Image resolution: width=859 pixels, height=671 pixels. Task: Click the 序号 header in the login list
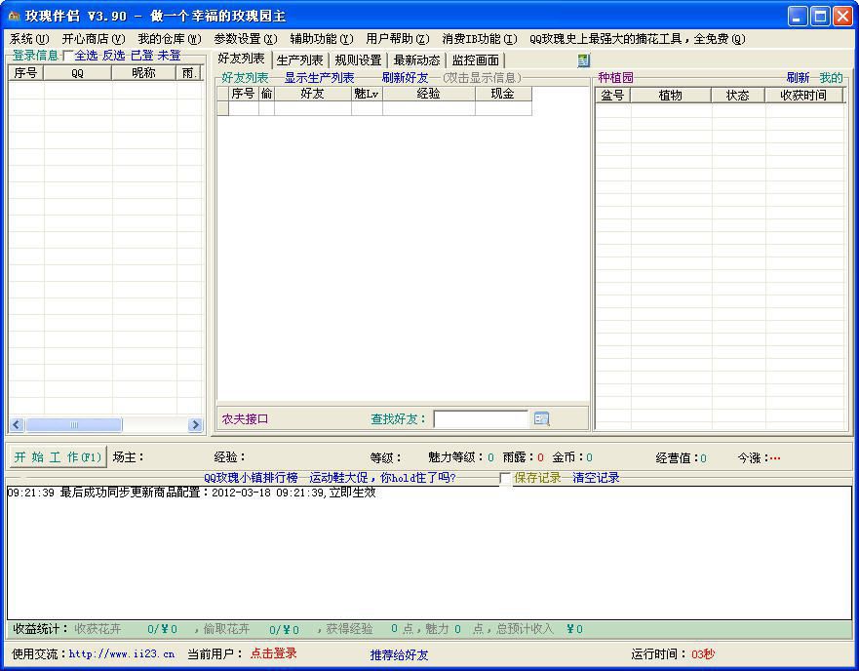pos(25,73)
